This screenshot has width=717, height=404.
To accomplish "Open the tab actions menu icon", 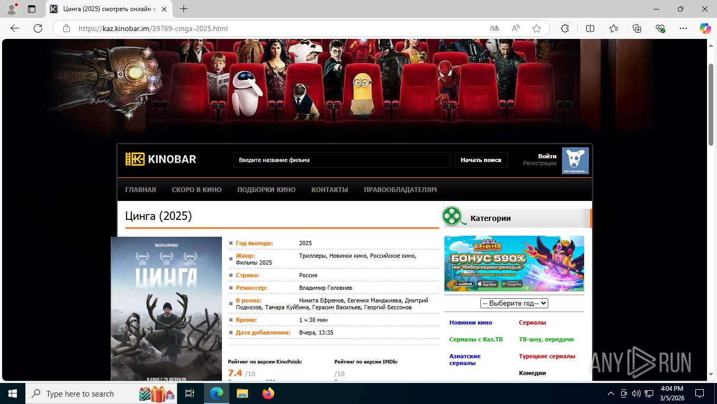I will pos(32,9).
